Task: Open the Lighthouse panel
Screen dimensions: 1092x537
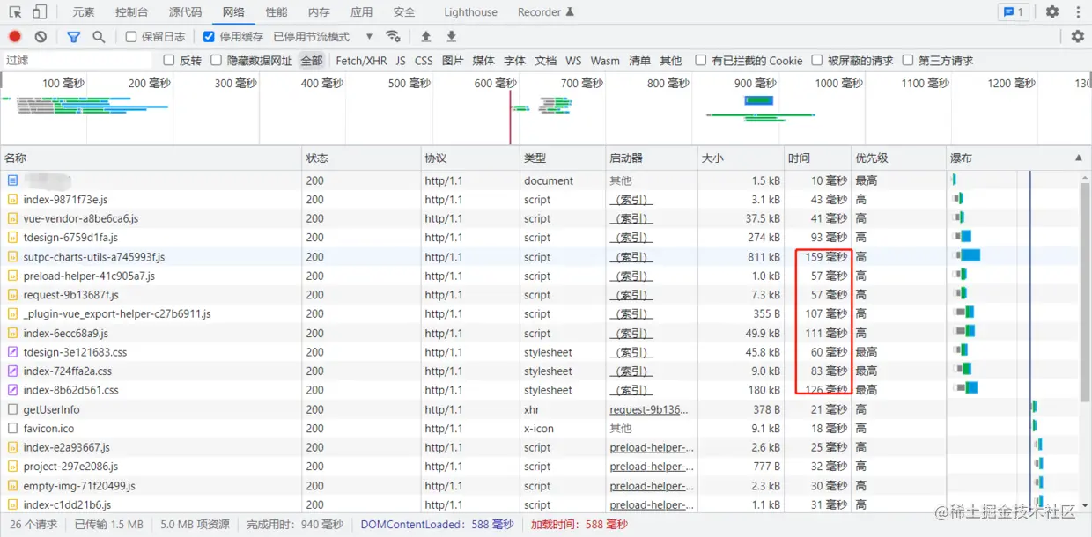Action: click(469, 11)
